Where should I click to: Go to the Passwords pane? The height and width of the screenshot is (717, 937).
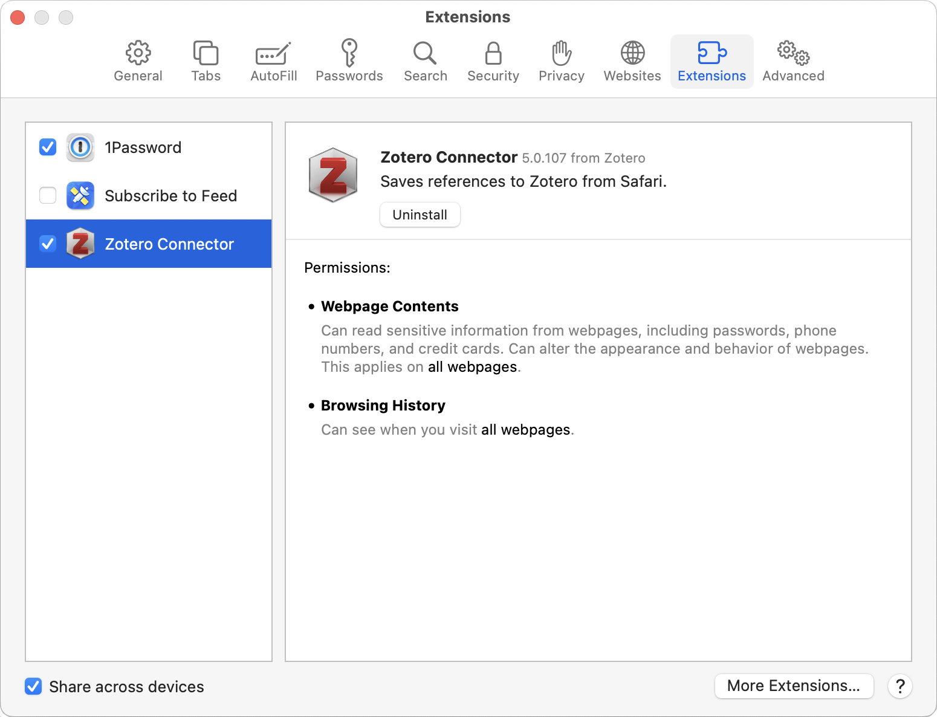click(x=349, y=62)
